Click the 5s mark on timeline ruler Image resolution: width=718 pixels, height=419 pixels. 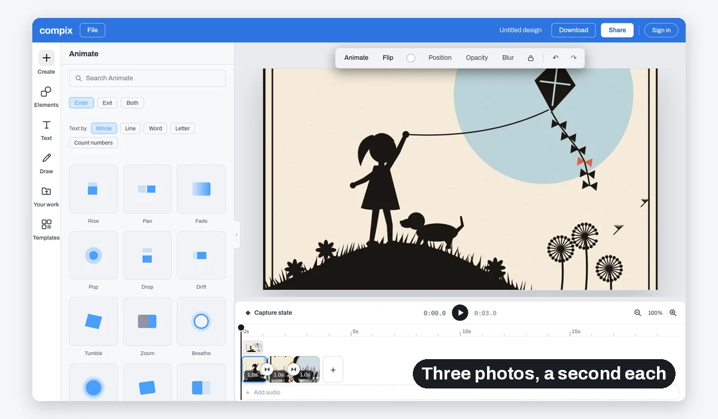point(355,331)
